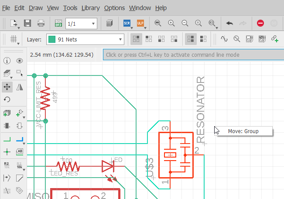Expand the ULP dropdown arrow
Viewport: 284px width, 199px height.
tap(145, 28)
